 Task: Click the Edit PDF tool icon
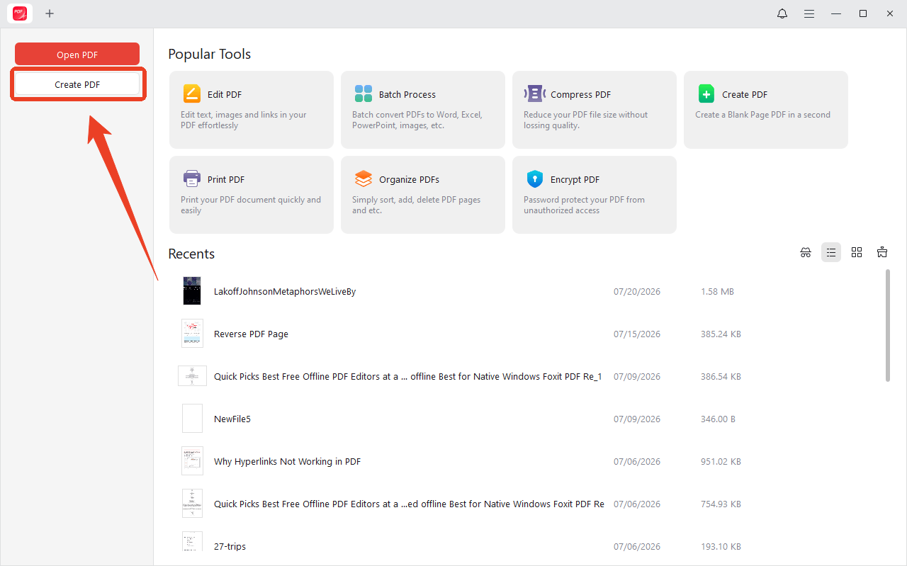[x=192, y=94]
